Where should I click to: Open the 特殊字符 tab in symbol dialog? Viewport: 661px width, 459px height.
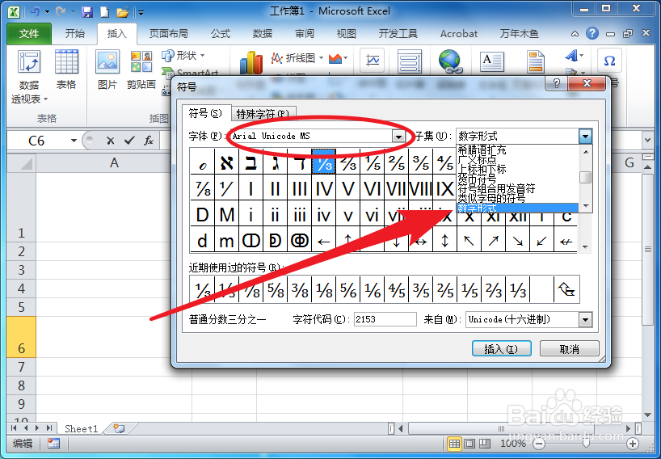[x=263, y=113]
